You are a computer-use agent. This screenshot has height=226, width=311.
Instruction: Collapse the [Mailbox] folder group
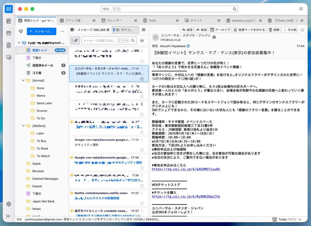[x=24, y=126]
